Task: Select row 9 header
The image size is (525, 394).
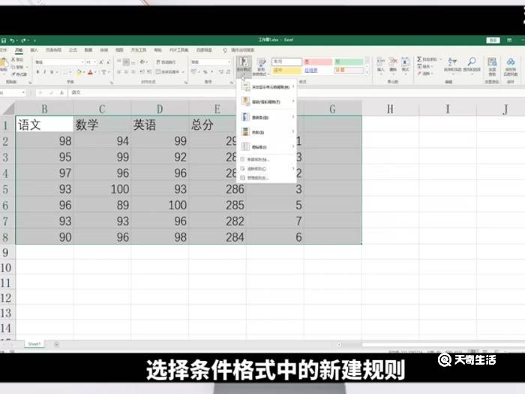Action: pyautogui.click(x=6, y=252)
